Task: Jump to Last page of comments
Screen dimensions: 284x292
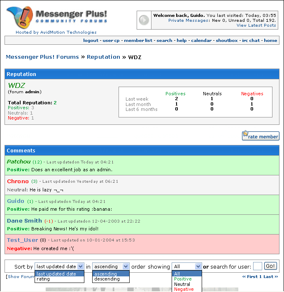Action: (x=270, y=277)
